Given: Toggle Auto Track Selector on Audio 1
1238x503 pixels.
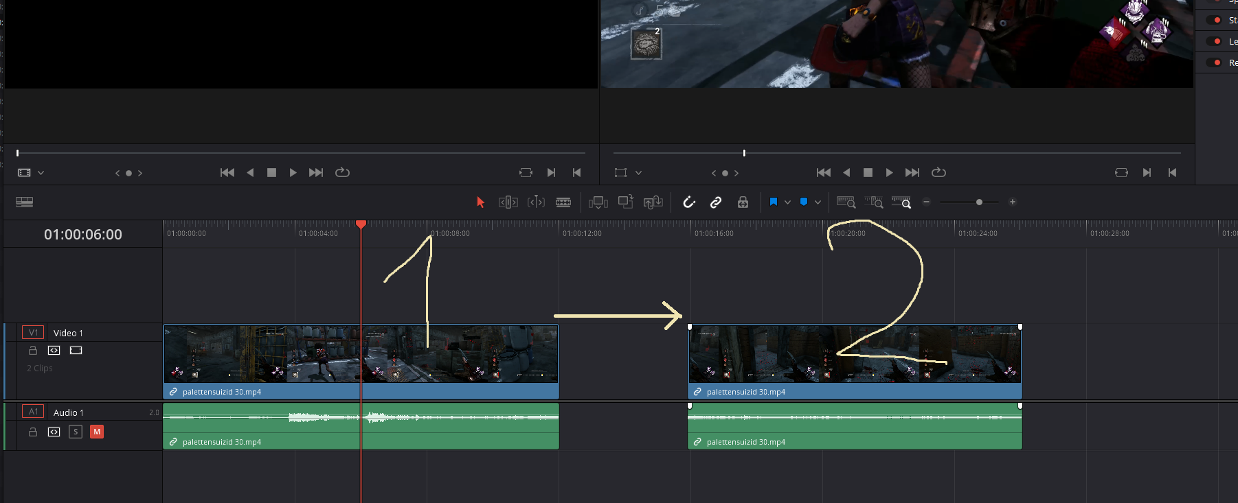Looking at the screenshot, I should click(54, 432).
